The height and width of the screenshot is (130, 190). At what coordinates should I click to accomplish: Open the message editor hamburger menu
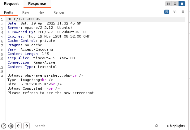pos(183,12)
